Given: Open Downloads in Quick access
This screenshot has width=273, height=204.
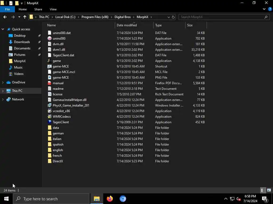Looking at the screenshot, I should point(22,42).
